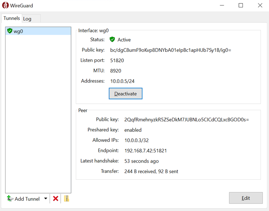269x211 pixels.
Task: Minimize the WireGuard window
Action: [x=222, y=5]
